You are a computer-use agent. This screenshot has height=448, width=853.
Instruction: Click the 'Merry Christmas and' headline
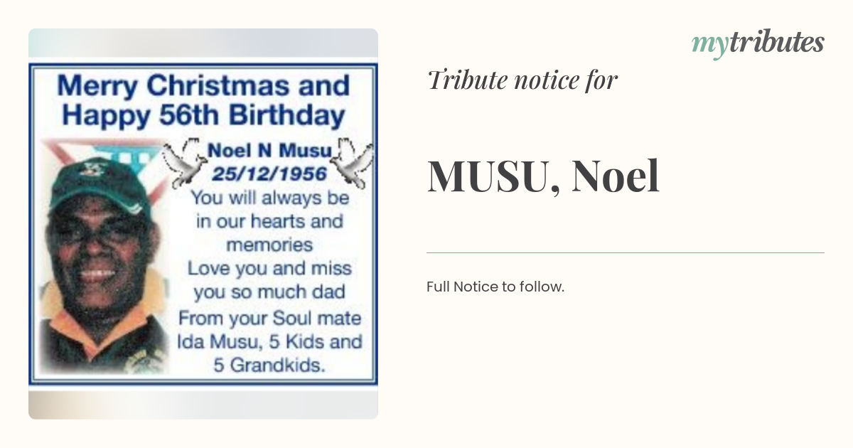coord(203,86)
